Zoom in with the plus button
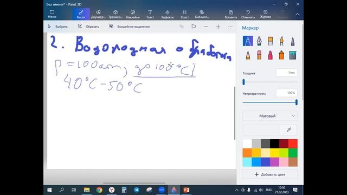The image size is (347, 195). click(218, 27)
